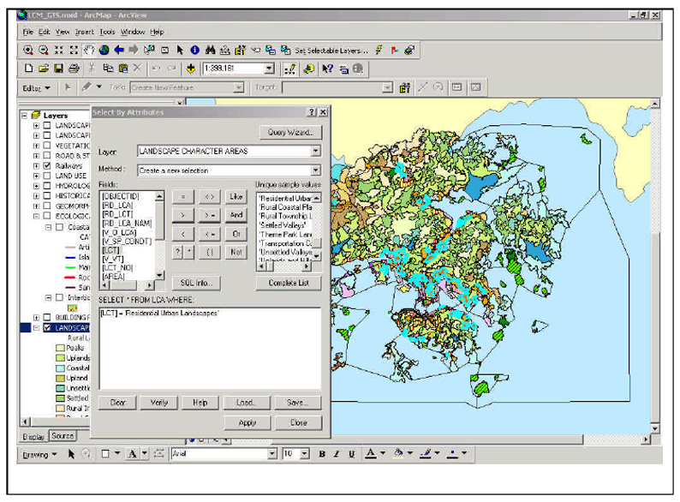Open the Editor dropdown menu
The height and width of the screenshot is (502, 680).
click(x=37, y=88)
